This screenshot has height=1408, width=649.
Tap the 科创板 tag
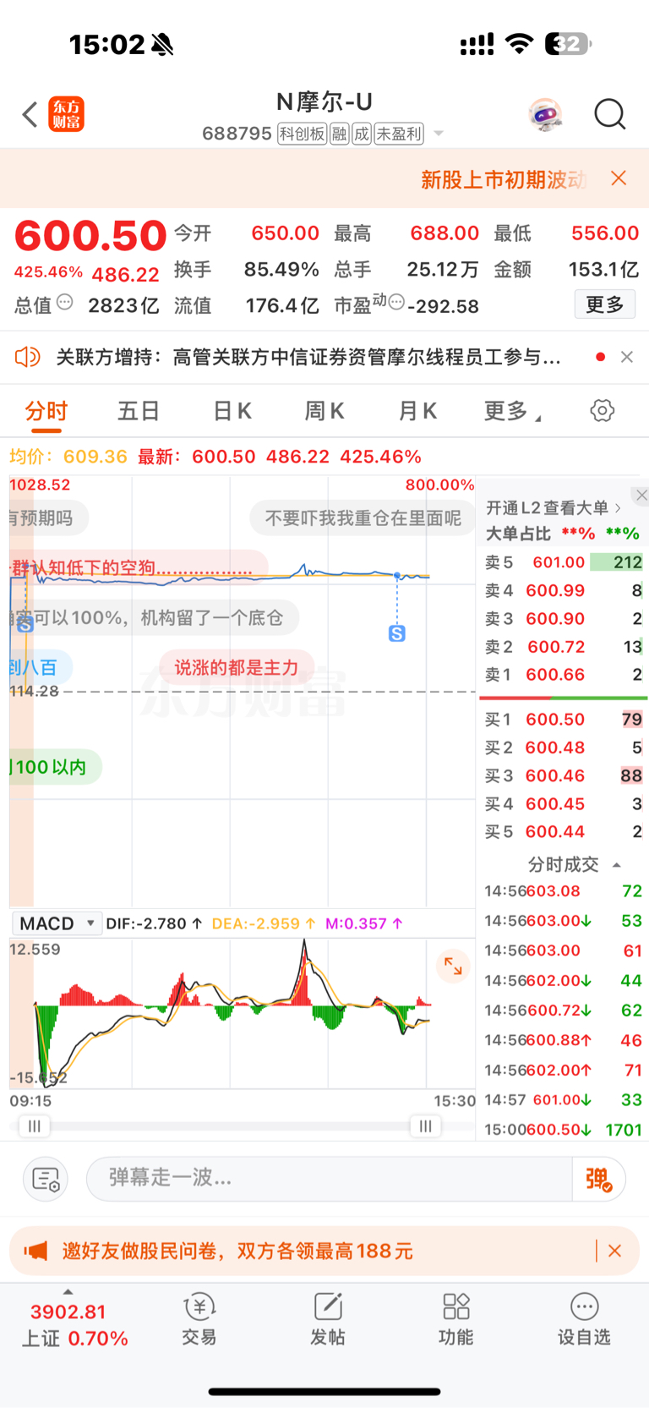tap(303, 134)
